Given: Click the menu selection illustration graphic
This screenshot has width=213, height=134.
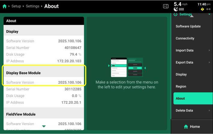Looking at the screenshot, I should pos(127,67).
